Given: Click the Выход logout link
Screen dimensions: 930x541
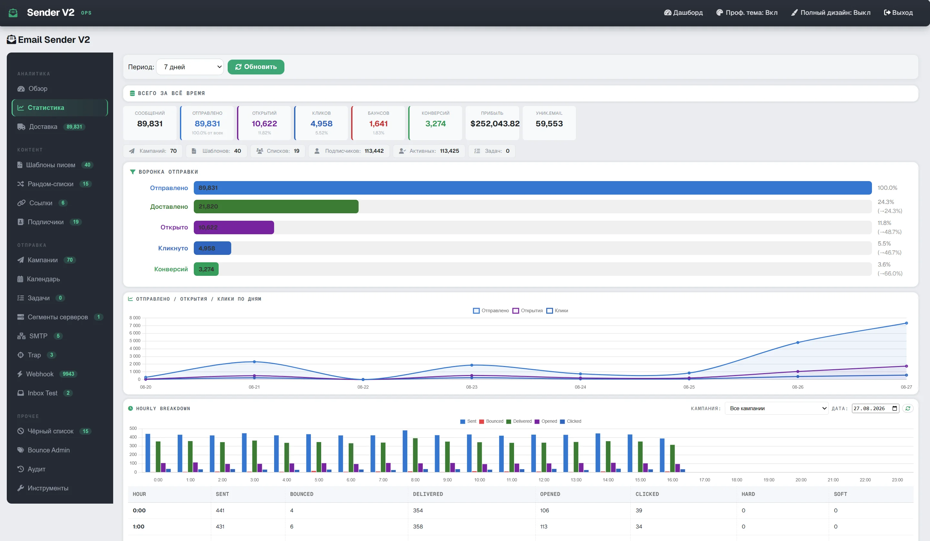Looking at the screenshot, I should pyautogui.click(x=898, y=13).
